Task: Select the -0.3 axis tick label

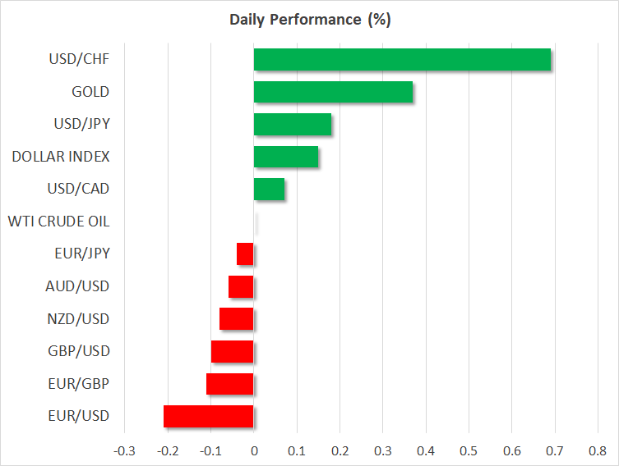Action: tap(124, 450)
